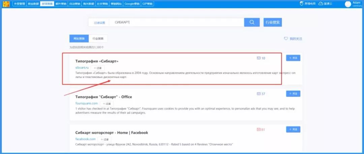Open the sibcart.ru link

pyautogui.click(x=82, y=68)
